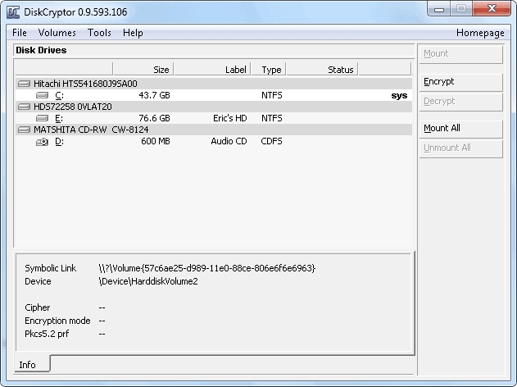
Task: Click the 600 MB size value
Action: pos(156,141)
